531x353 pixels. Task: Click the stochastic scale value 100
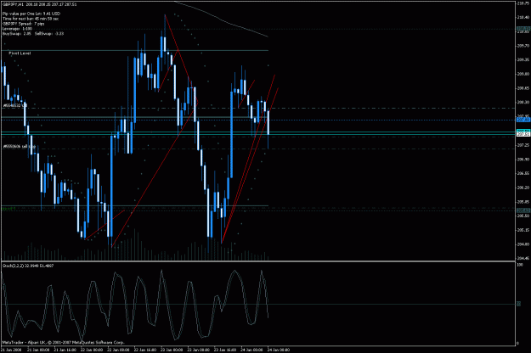pos(520,265)
